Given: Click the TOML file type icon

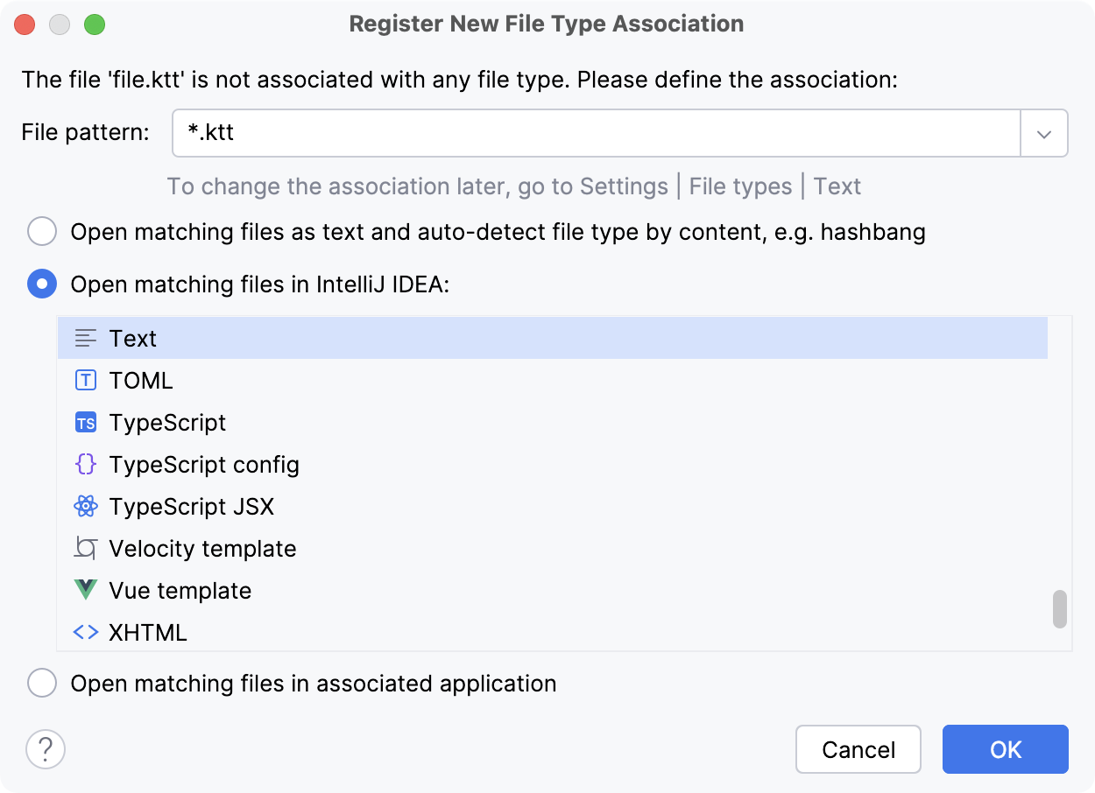Looking at the screenshot, I should point(85,380).
